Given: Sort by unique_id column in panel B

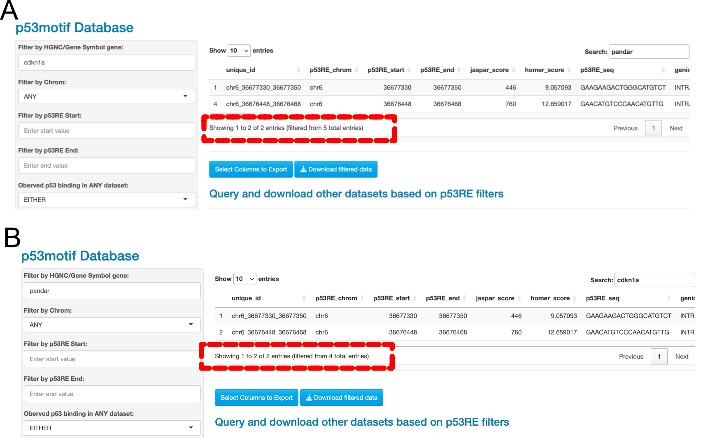Looking at the screenshot, I should click(269, 298).
